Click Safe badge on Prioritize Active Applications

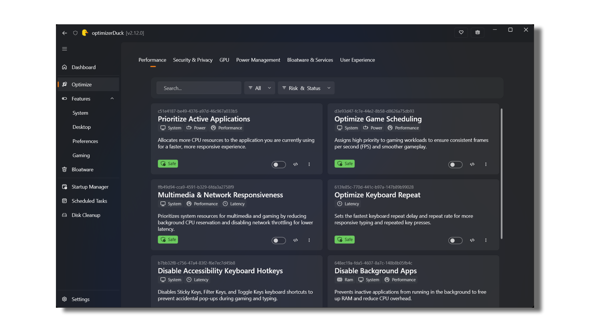point(168,164)
